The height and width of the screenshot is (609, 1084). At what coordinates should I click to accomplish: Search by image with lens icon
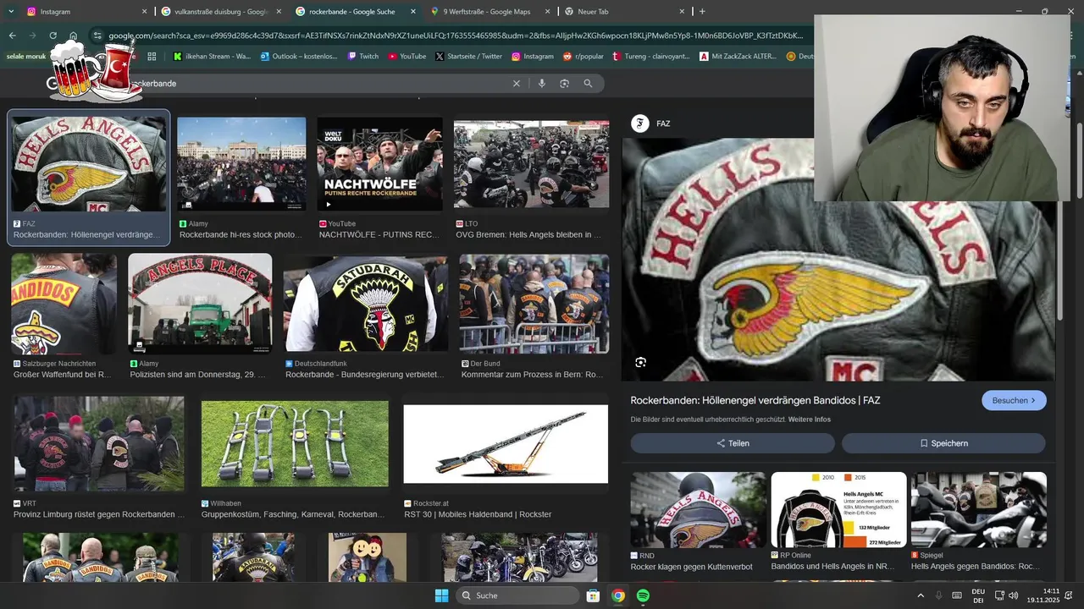tap(564, 84)
